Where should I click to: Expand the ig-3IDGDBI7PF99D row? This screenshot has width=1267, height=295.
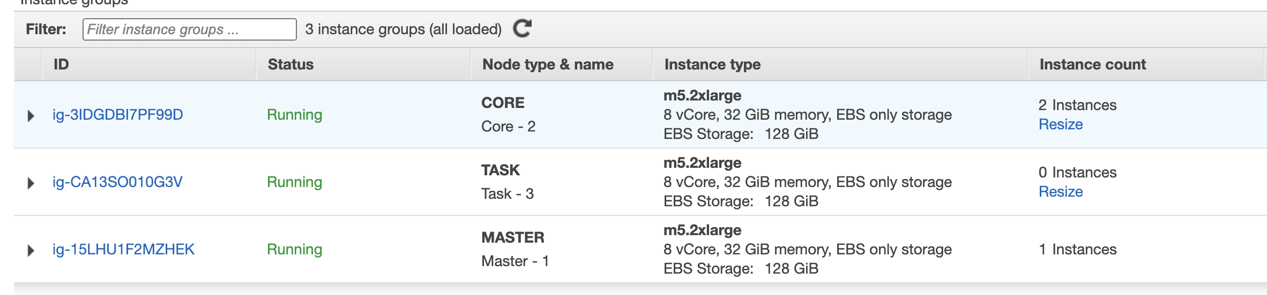(x=31, y=115)
